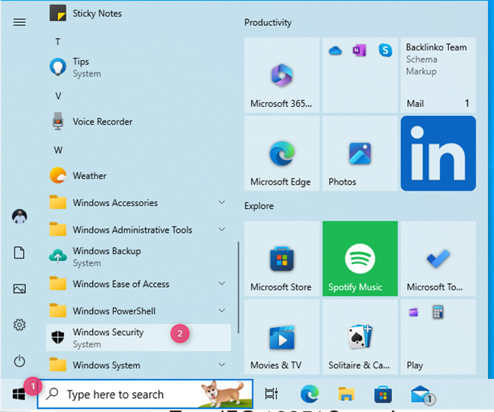Open the Tips app
This screenshot has height=412, width=494.
tap(138, 67)
